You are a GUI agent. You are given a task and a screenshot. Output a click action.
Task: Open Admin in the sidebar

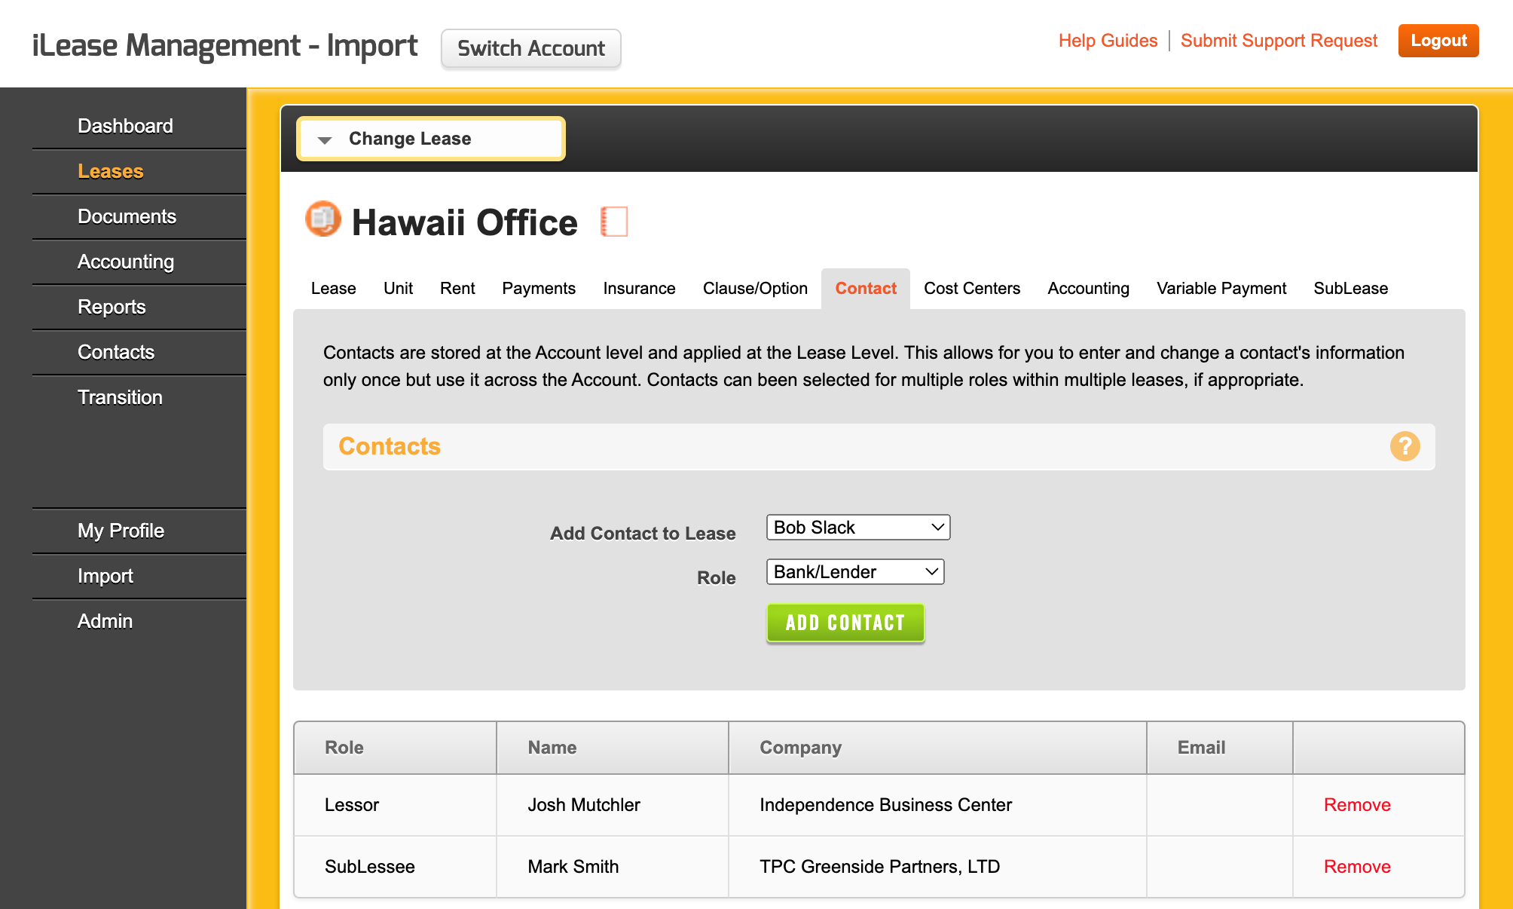click(139, 621)
